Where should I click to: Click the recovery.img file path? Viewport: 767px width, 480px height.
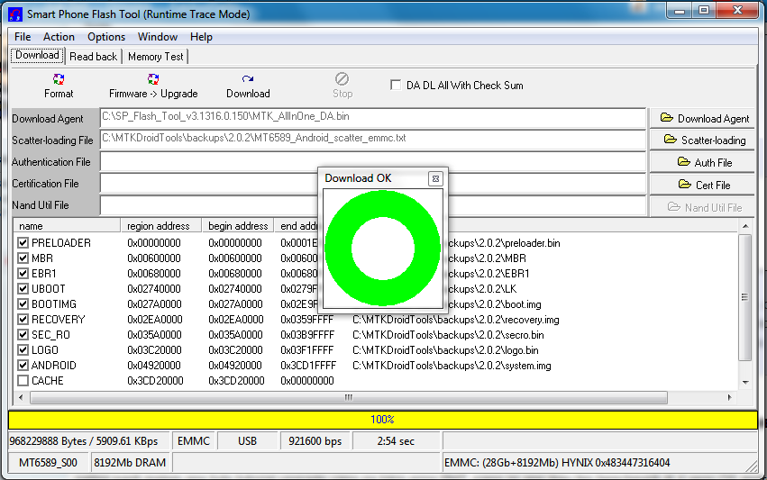tap(455, 320)
